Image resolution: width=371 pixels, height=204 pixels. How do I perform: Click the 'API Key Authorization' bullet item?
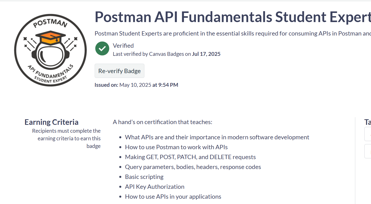pyautogui.click(x=155, y=187)
